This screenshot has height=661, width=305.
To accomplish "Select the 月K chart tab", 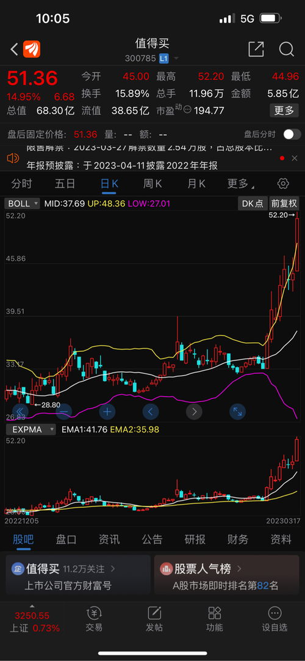I will [196, 184].
